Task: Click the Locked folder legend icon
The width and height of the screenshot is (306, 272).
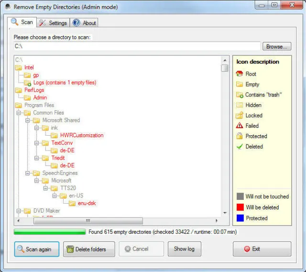Action: (240, 115)
